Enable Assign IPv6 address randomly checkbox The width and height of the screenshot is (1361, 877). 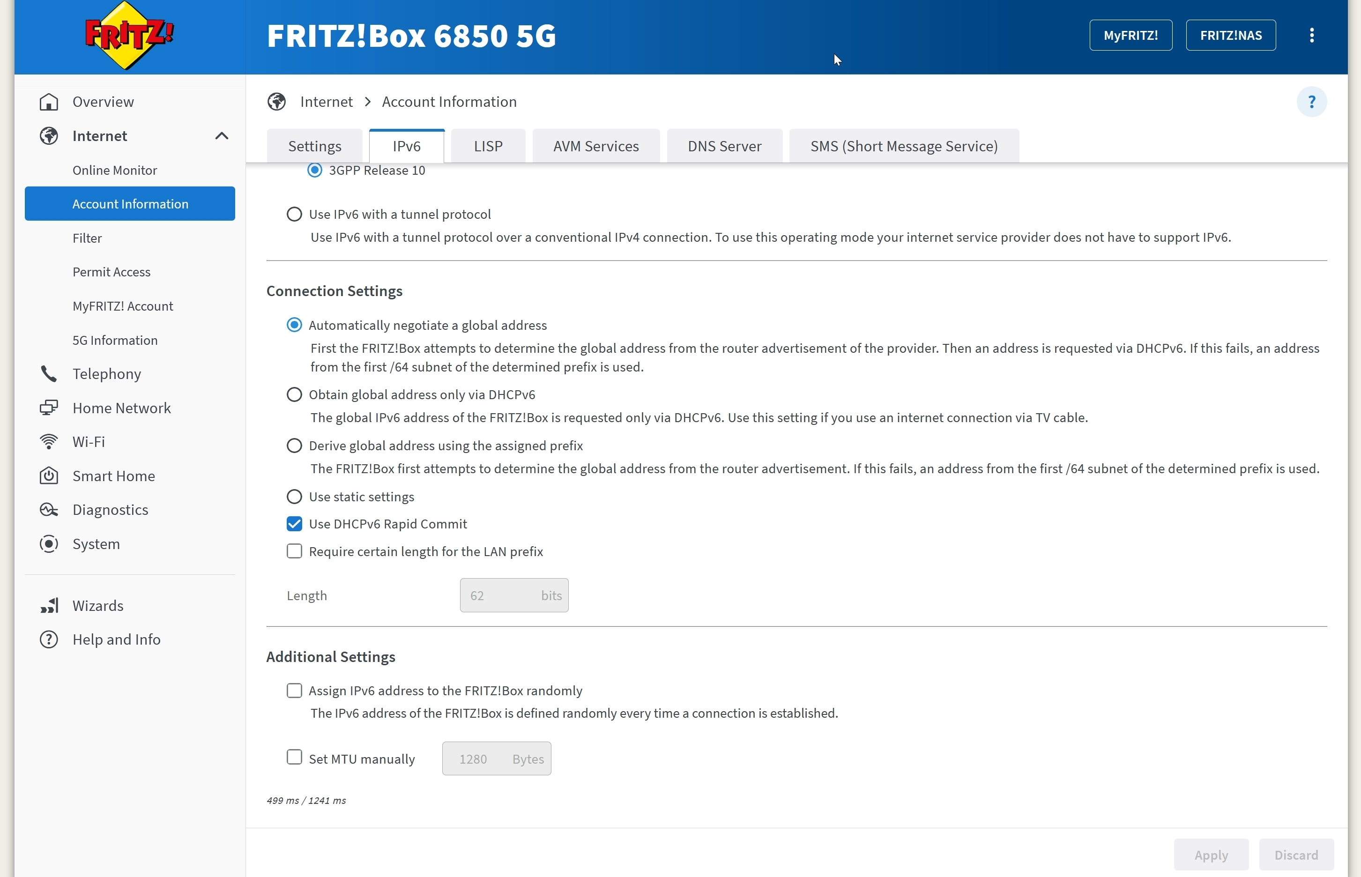click(x=294, y=691)
